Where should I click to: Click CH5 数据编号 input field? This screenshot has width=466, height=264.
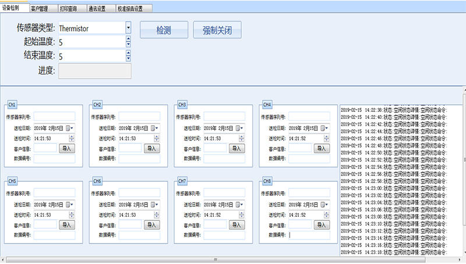pyautogui.click(x=54, y=235)
